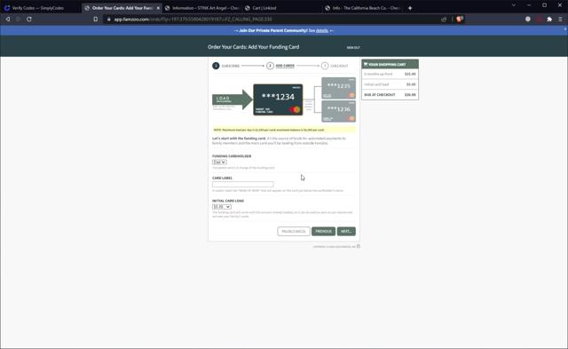Open the Initial Card Load dropdown
568x349 pixels.
click(222, 207)
